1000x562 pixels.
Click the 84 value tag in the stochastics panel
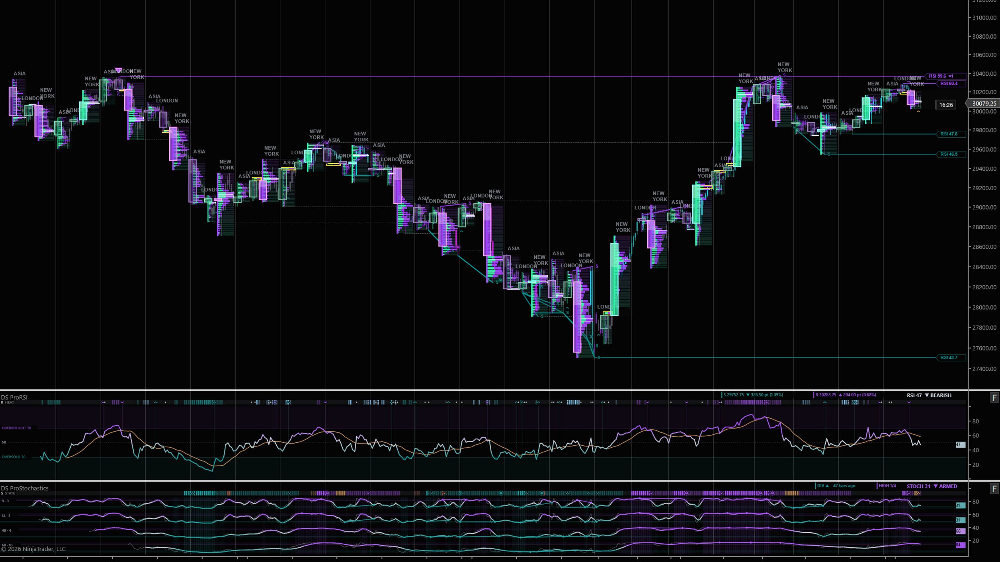coord(960,545)
